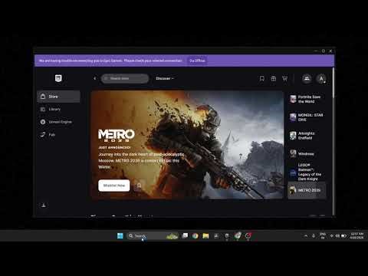Click the microphone icon in system tray
This screenshot has height=276, width=368.
pos(314,236)
